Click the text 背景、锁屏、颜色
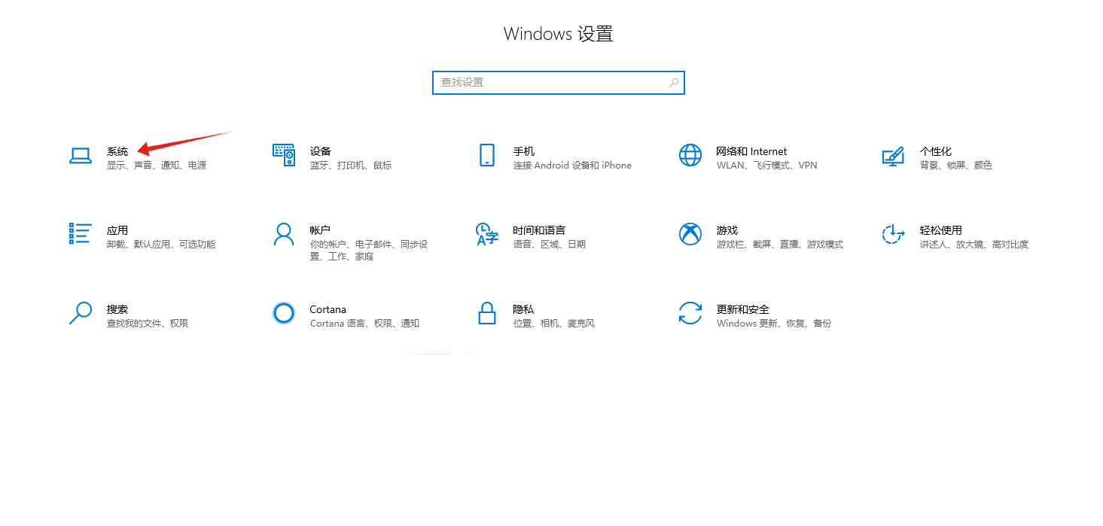Screen dimensions: 1103x526 coord(956,166)
